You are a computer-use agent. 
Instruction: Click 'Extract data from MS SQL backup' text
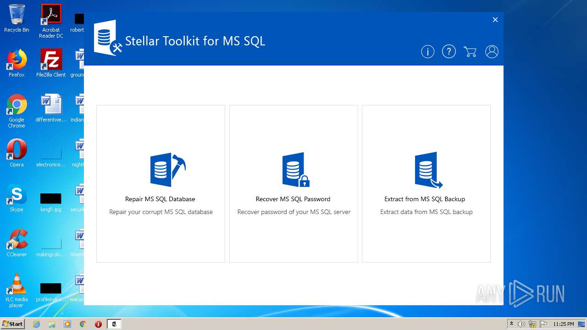[x=426, y=212]
